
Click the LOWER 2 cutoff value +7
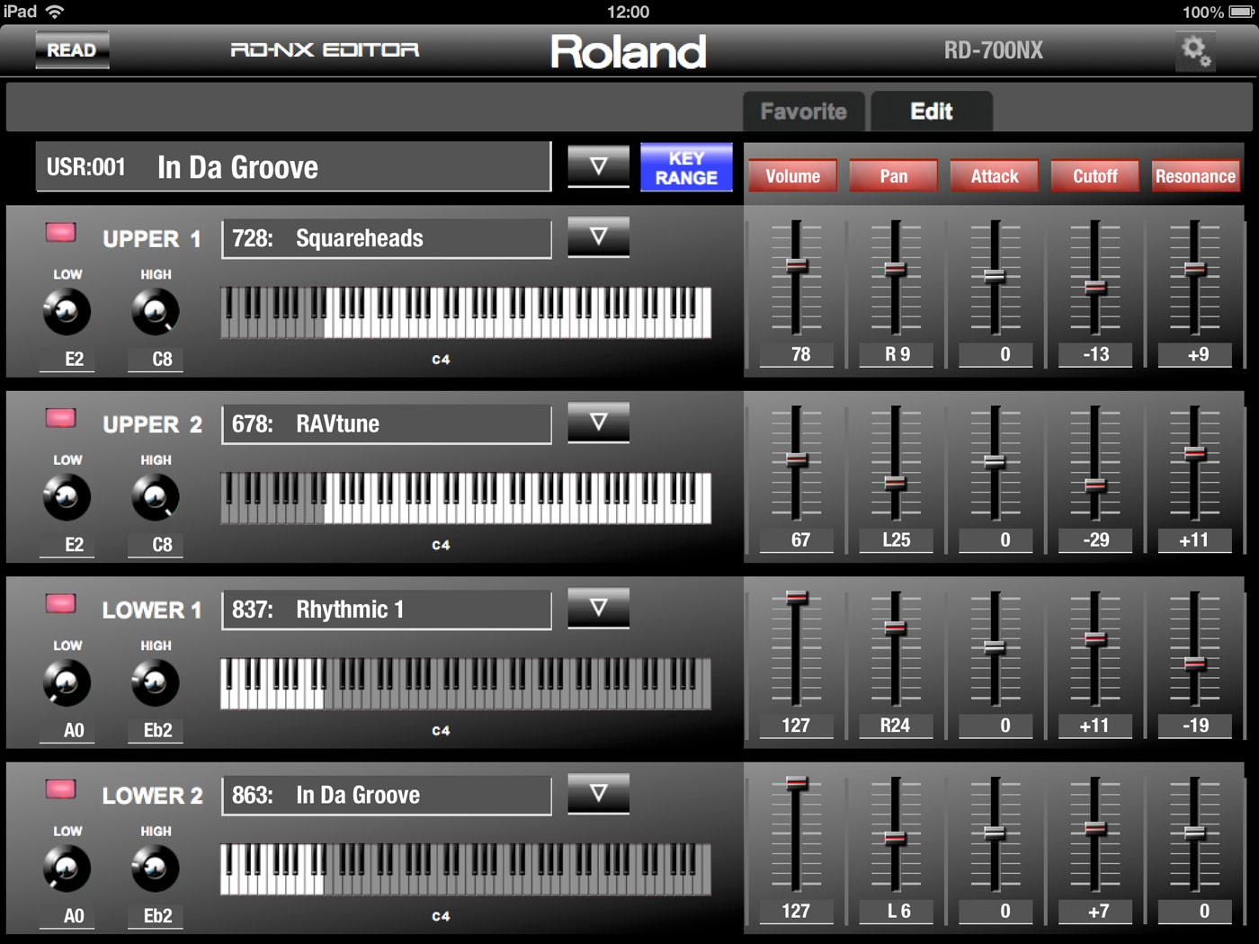pyautogui.click(x=1095, y=912)
